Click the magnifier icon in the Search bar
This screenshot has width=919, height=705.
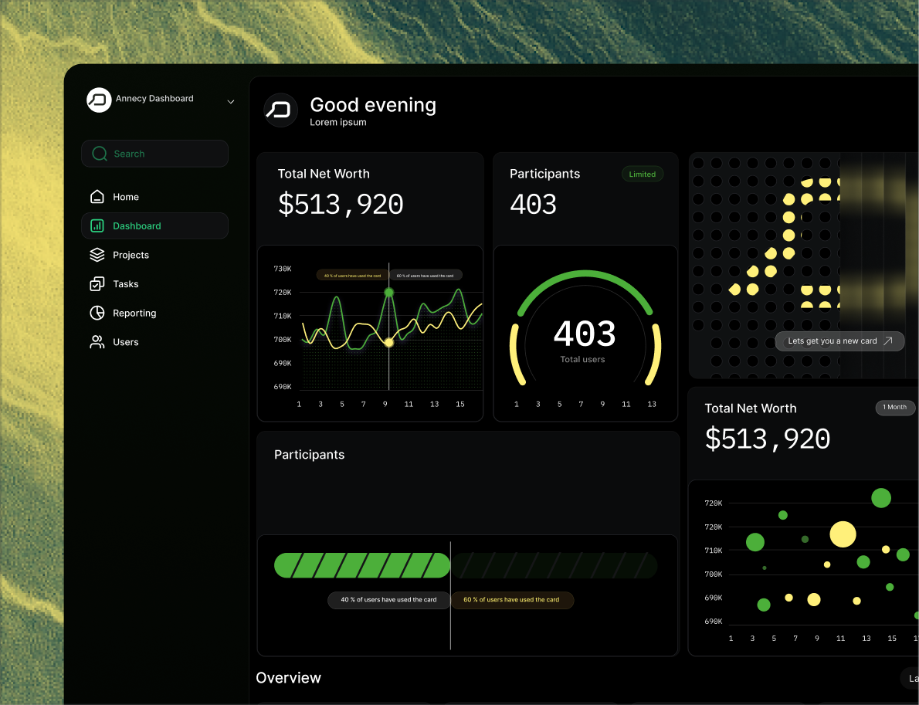tap(99, 154)
